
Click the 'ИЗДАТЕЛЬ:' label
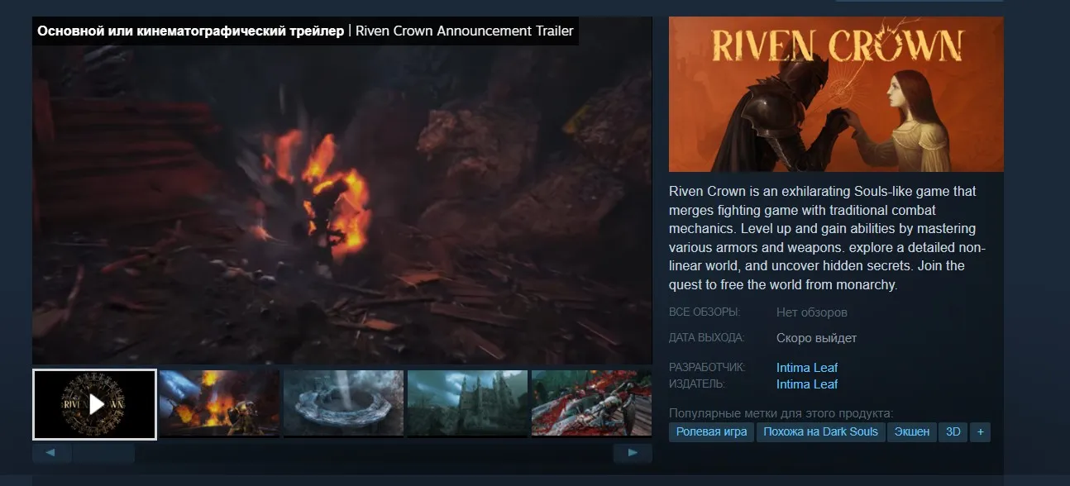pos(697,384)
